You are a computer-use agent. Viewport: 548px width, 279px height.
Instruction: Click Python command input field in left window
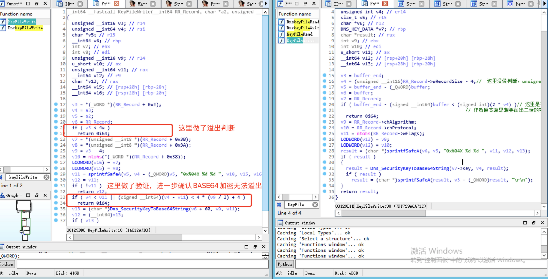(142, 264)
